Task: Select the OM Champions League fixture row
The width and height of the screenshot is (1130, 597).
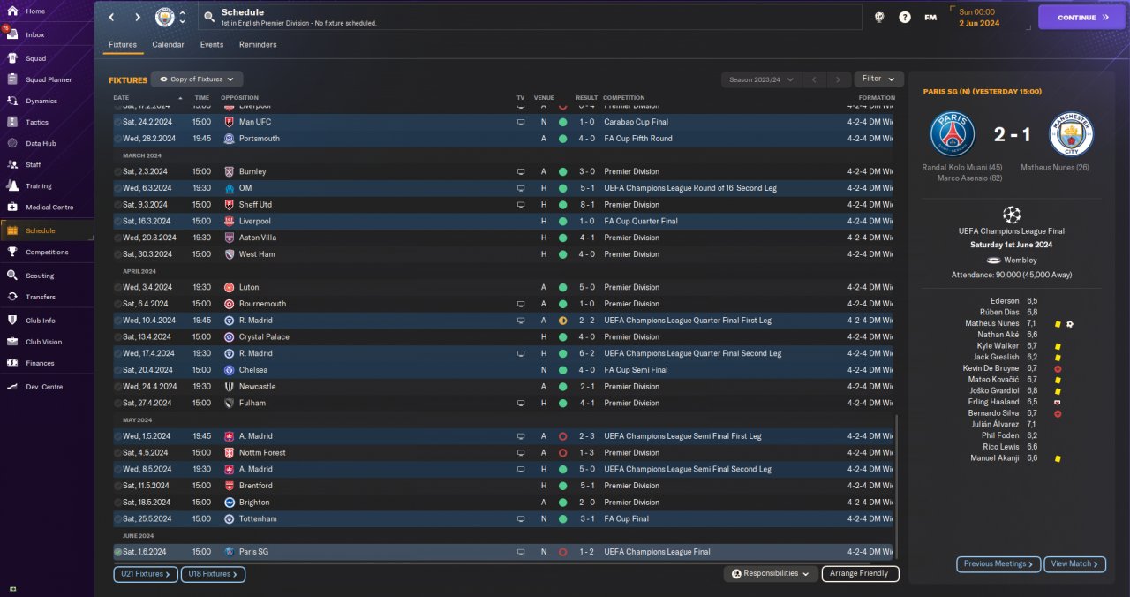Action: 503,188
